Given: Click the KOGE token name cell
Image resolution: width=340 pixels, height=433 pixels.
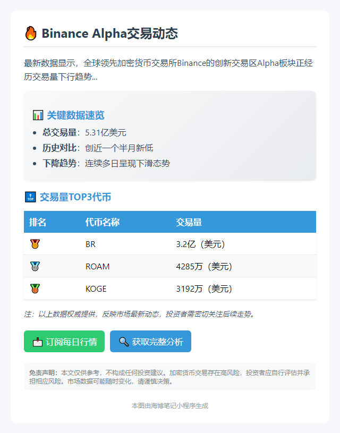Looking at the screenshot, I should (x=96, y=289).
